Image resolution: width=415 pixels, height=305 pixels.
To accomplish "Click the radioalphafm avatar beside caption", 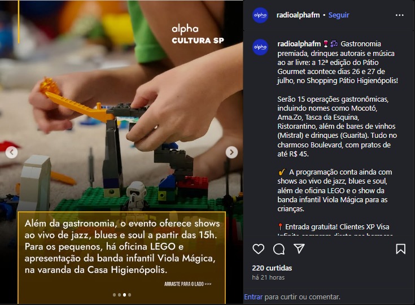I will pyautogui.click(x=260, y=47).
